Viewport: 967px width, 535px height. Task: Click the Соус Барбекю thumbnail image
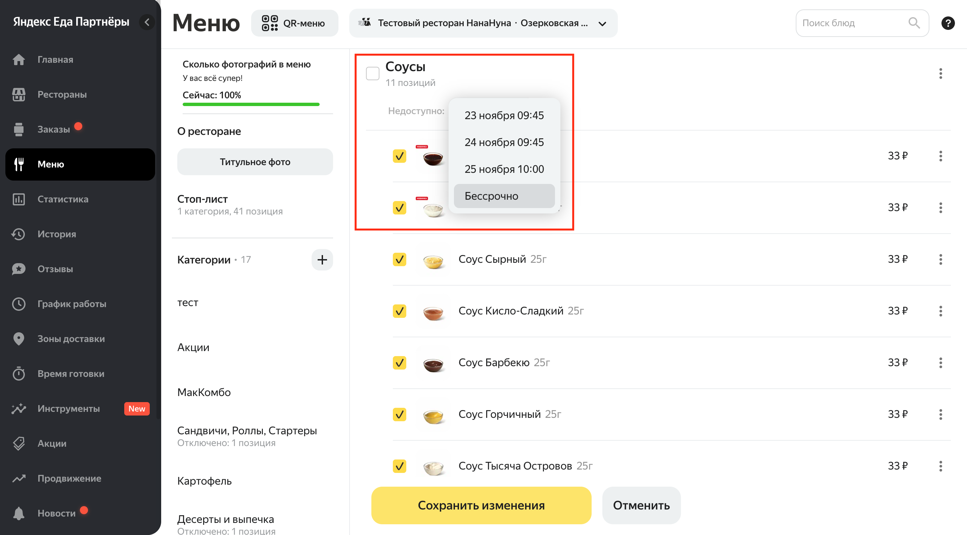(433, 363)
